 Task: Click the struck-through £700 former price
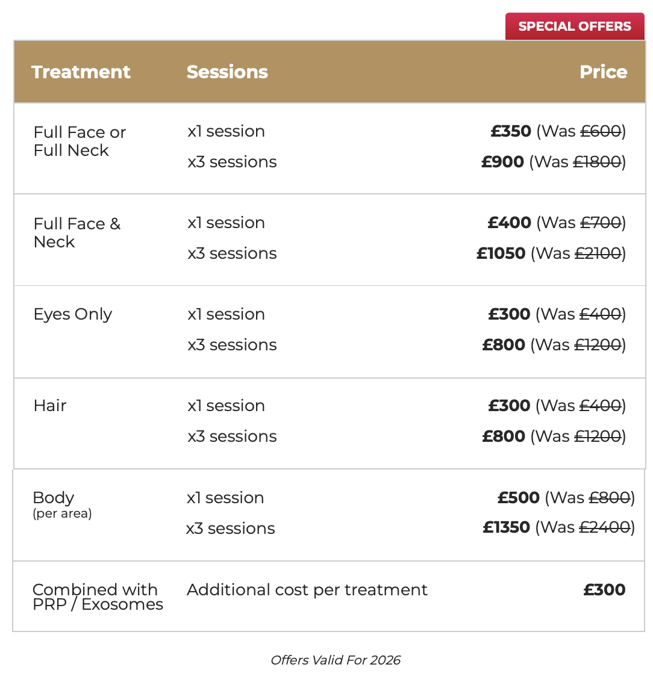(601, 223)
